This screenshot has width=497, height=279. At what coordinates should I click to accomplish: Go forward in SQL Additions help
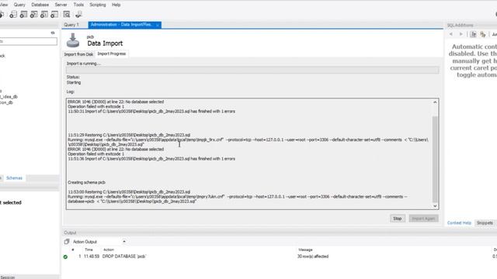461,34
